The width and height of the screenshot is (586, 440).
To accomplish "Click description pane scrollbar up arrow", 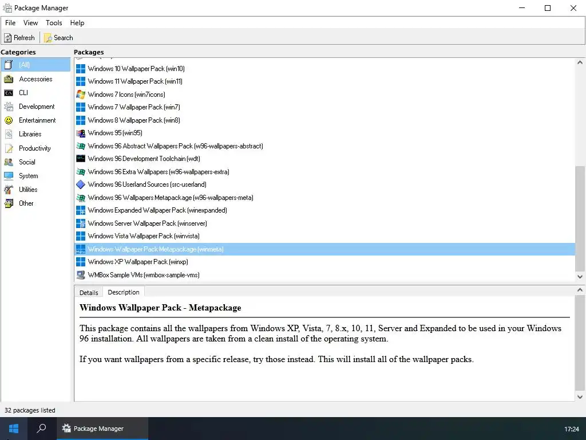I will point(580,289).
